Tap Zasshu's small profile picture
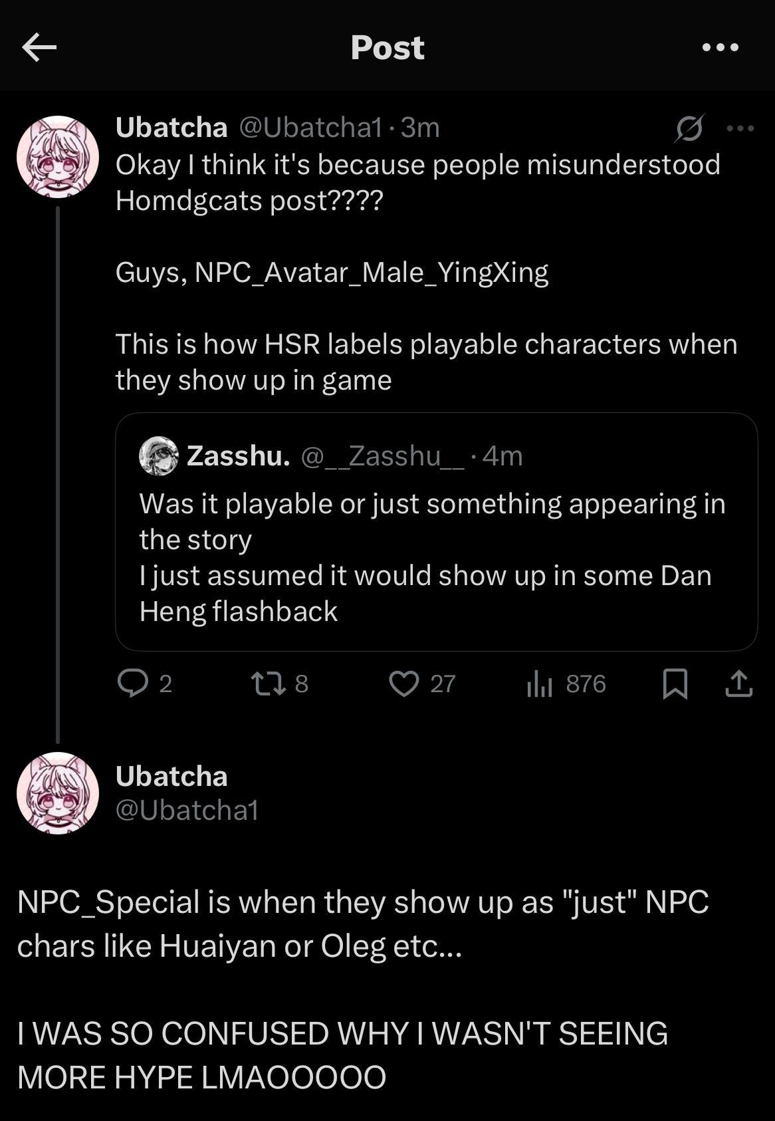This screenshot has height=1121, width=775. point(158,456)
